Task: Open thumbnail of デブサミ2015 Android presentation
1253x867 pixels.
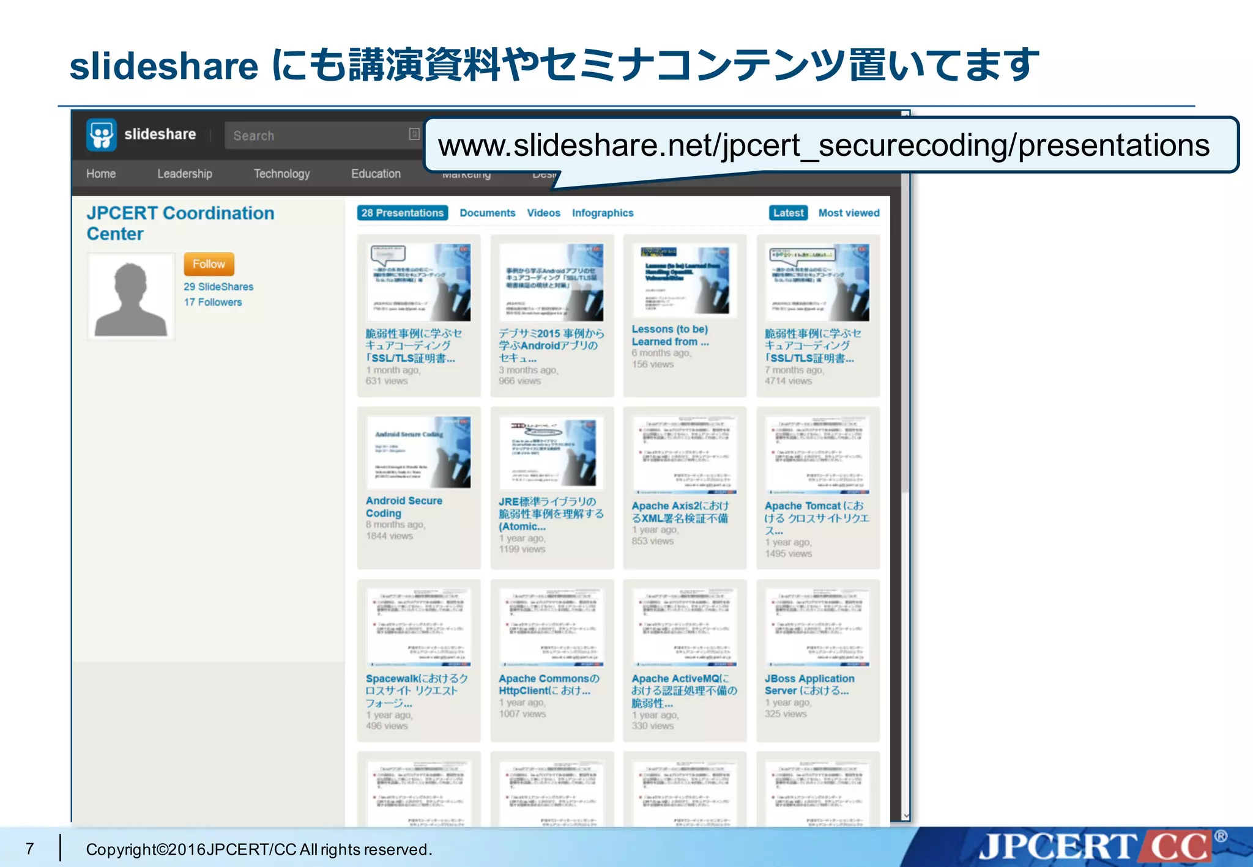Action: pyautogui.click(x=552, y=282)
